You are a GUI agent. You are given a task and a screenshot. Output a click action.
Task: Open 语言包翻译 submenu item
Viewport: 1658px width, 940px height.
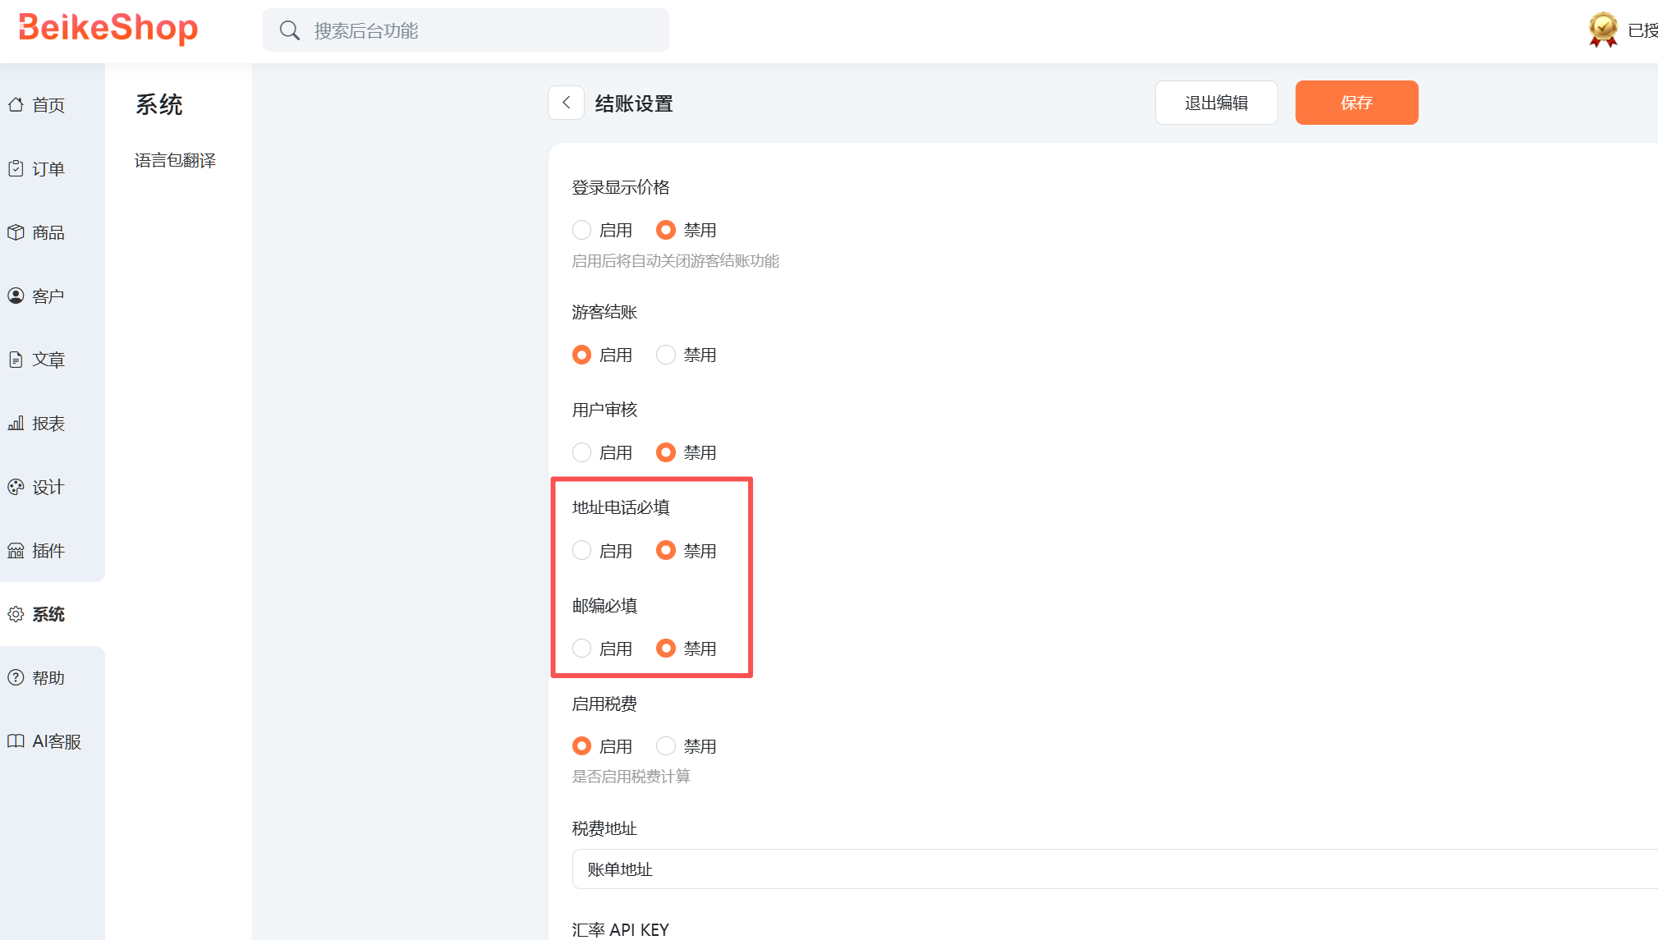tap(175, 161)
